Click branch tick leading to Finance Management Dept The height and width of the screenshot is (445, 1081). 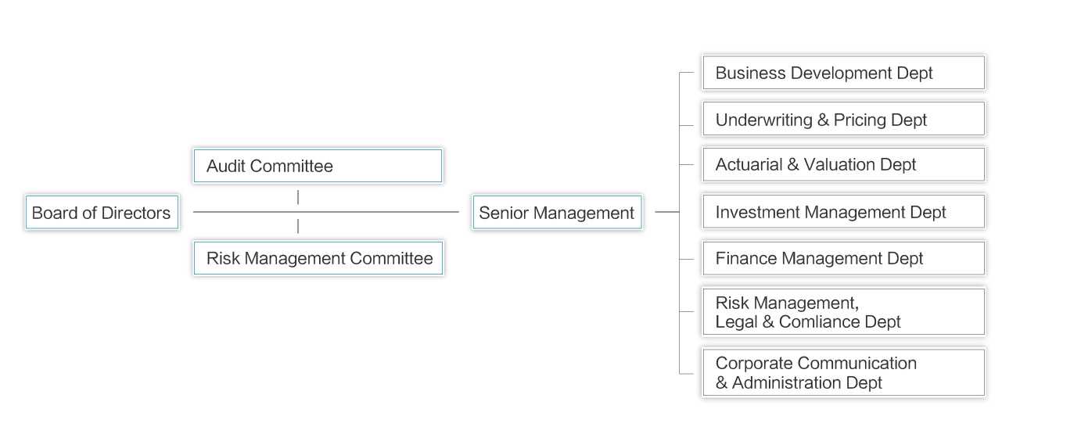[x=687, y=259]
